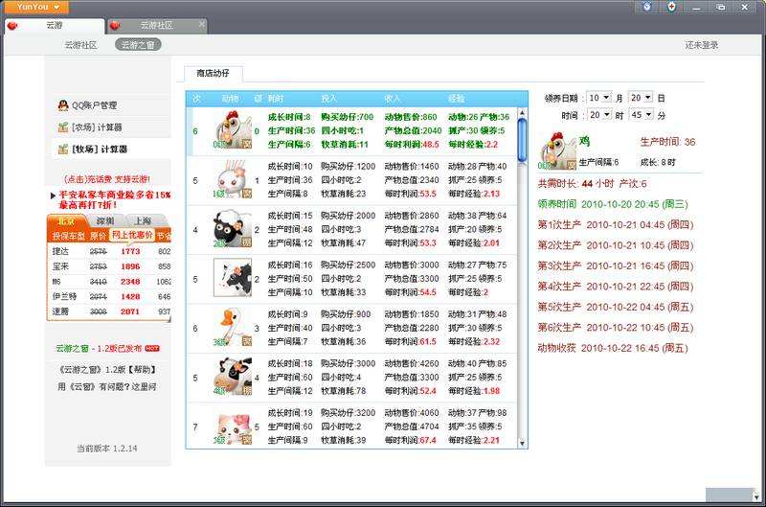This screenshot has height=507, width=766.
Task: Open the 平安私家车商业险 advertisement link
Action: [114, 199]
